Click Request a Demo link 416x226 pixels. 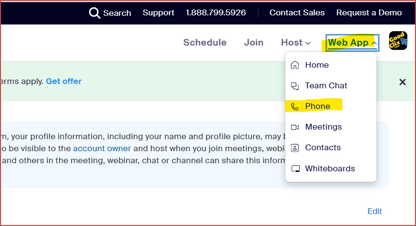369,12
